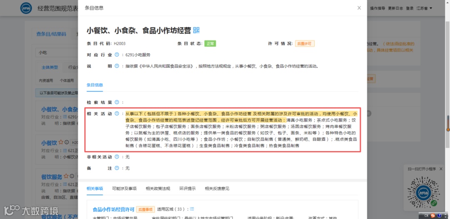Click the site logo in the header
This screenshot has width=450, height=219.
pyautogui.click(x=26, y=8)
